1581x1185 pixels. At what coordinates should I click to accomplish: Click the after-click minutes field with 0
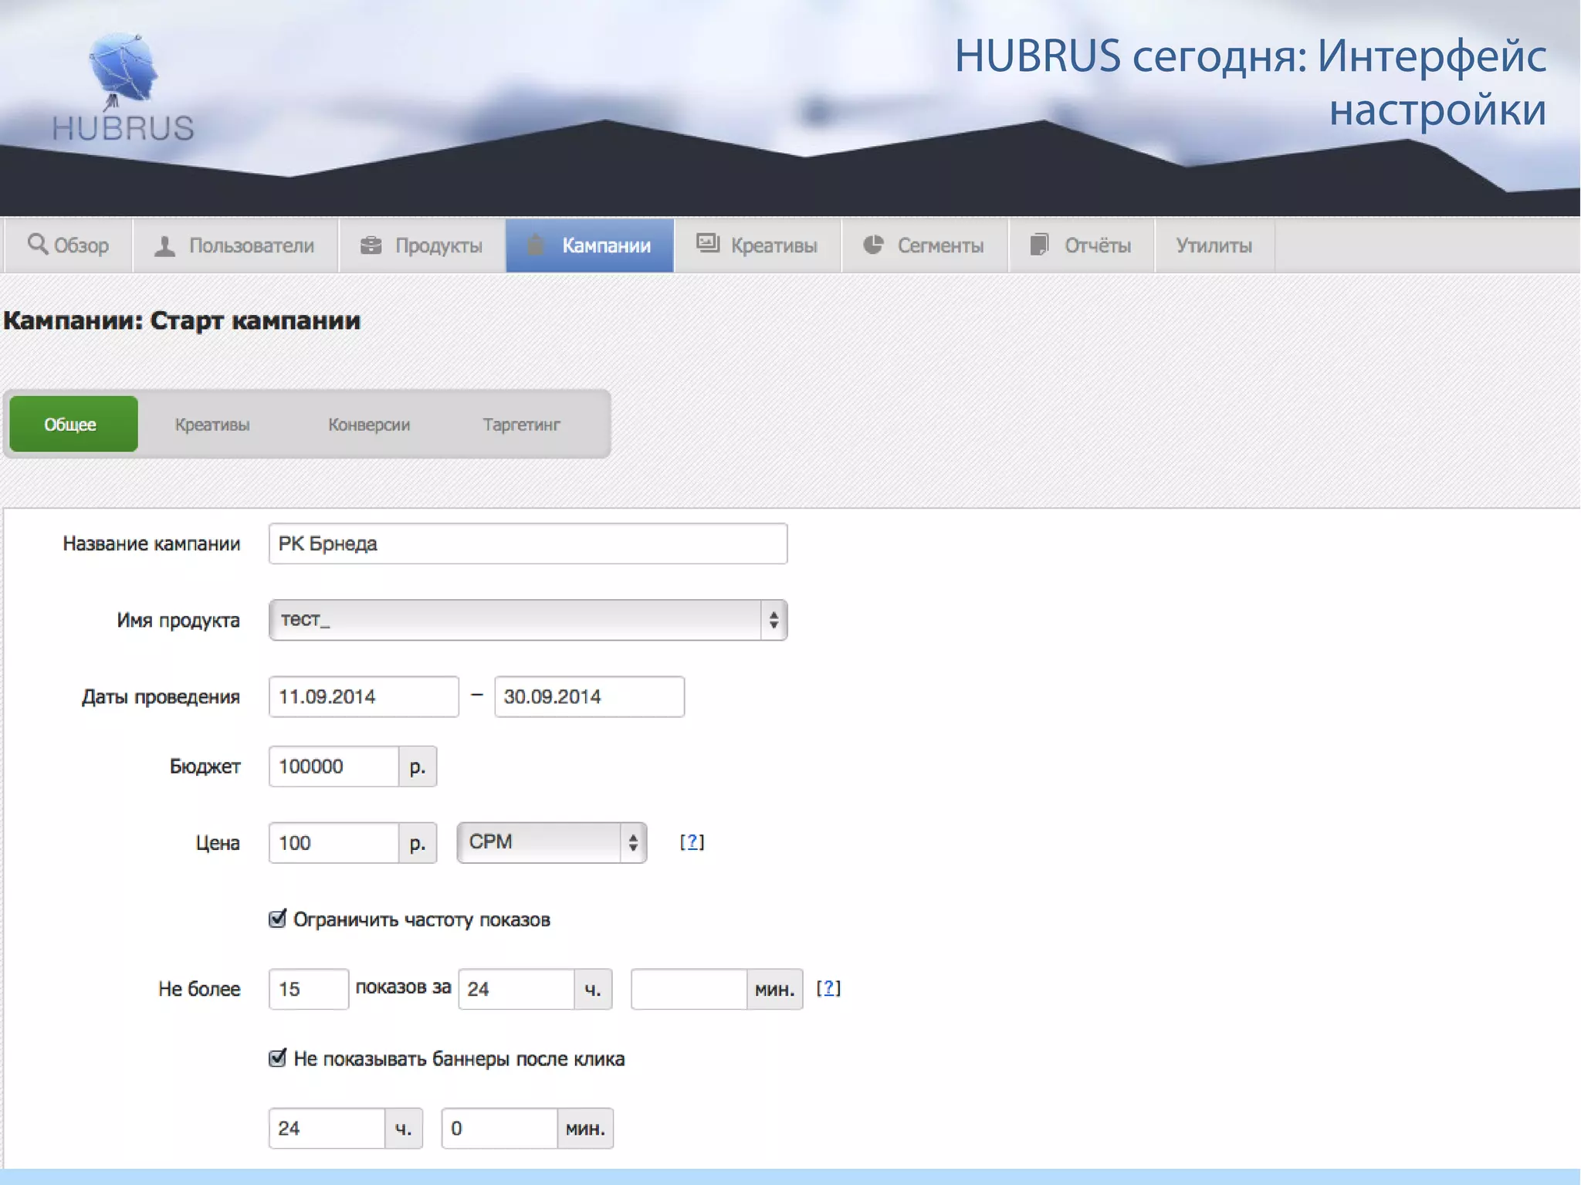[x=499, y=1129]
